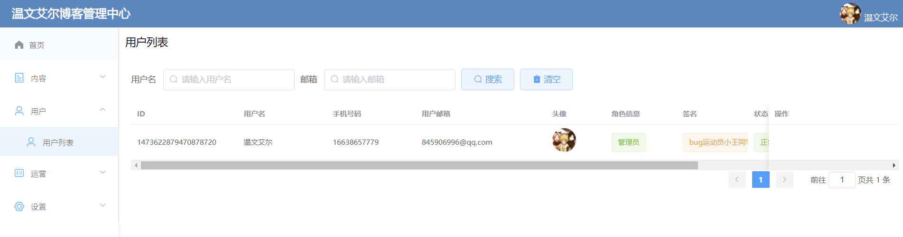Click the 头像 column header

coord(559,114)
